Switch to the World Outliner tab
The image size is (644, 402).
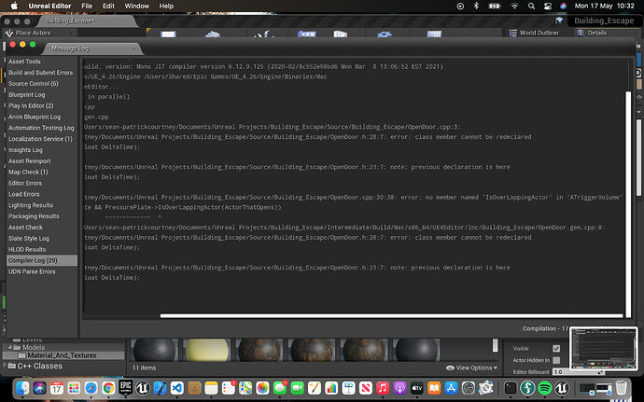tap(539, 33)
